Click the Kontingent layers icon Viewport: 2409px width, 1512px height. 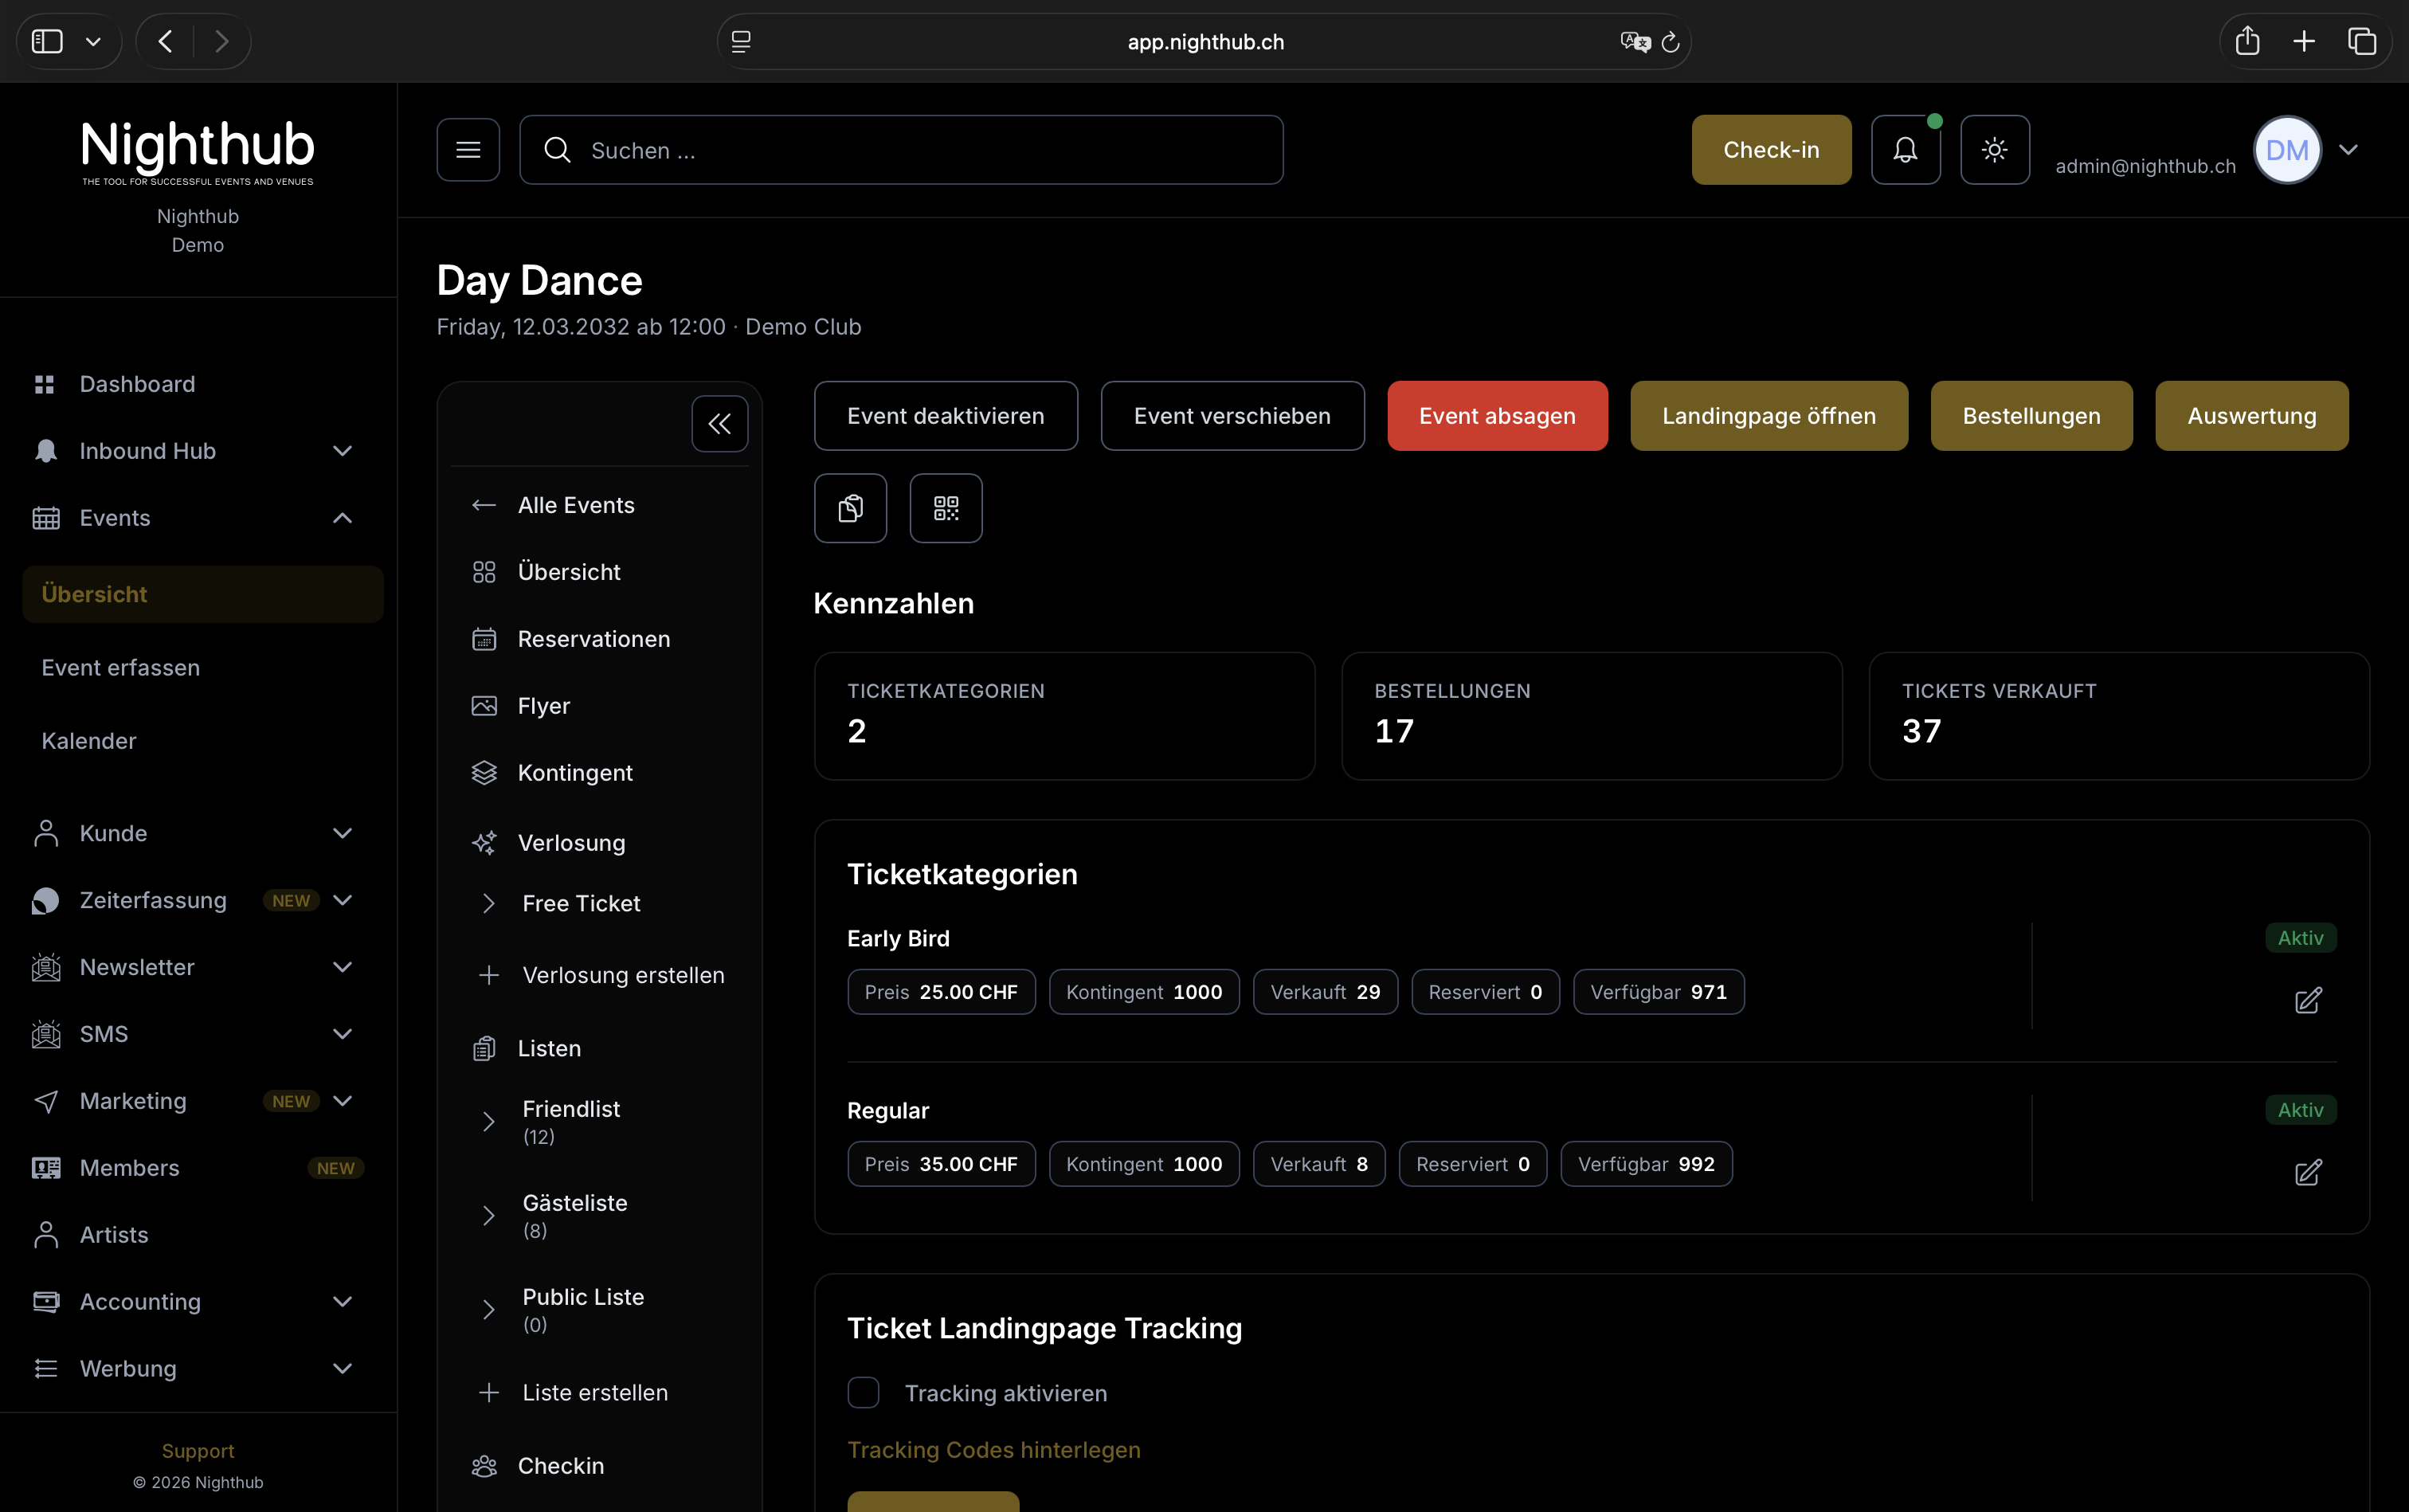484,773
